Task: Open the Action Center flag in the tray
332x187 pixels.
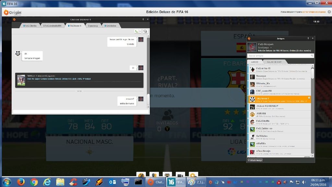Action: pos(291,182)
